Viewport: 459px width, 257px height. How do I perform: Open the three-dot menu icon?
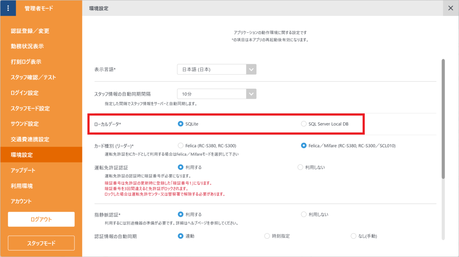pyautogui.click(x=8, y=8)
